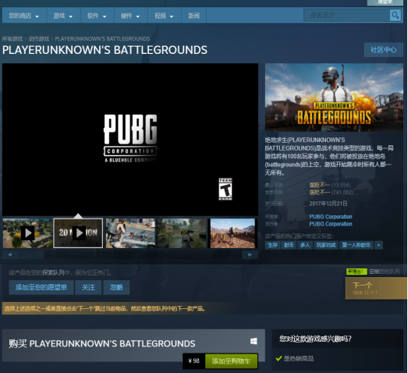Click 添加至购物车 add to cart button
The height and width of the screenshot is (373, 408).
pos(231,361)
